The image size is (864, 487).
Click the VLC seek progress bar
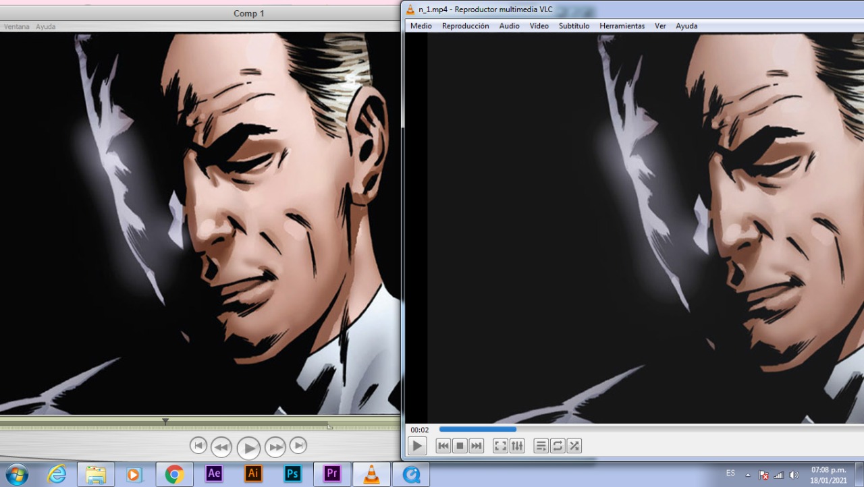(x=651, y=429)
